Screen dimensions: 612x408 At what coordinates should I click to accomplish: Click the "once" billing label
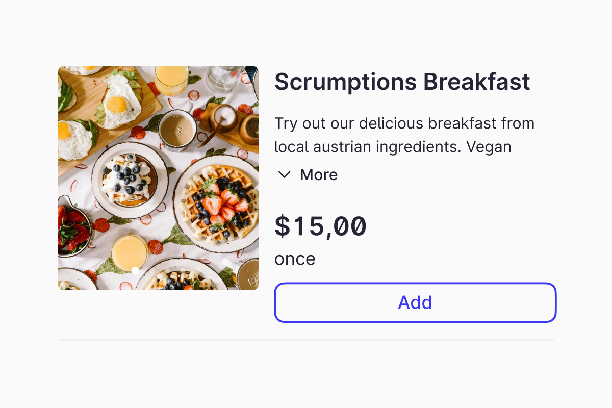(295, 259)
